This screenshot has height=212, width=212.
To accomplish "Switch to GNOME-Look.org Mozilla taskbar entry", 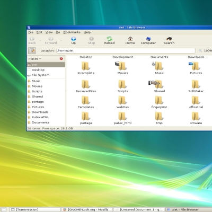I will click(87, 209).
